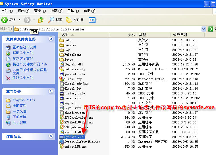Select the log folder icon
This screenshot has height=155, width=216.
click(x=62, y=50)
